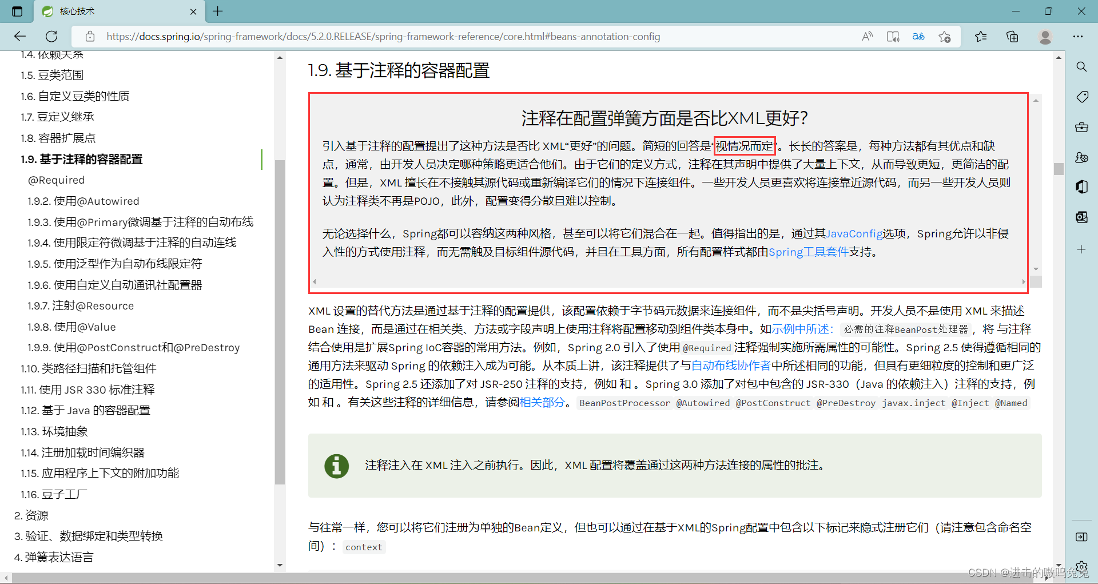Toggle sidebar auto-hide button

pos(1081,537)
